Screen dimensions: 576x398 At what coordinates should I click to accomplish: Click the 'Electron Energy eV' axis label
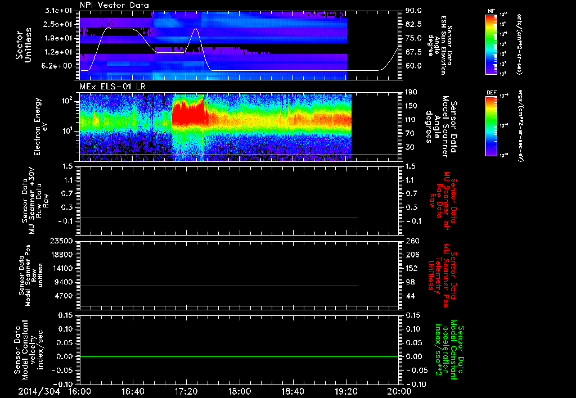(40, 126)
